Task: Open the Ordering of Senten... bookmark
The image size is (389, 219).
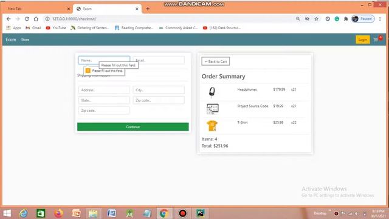Action: click(x=90, y=28)
